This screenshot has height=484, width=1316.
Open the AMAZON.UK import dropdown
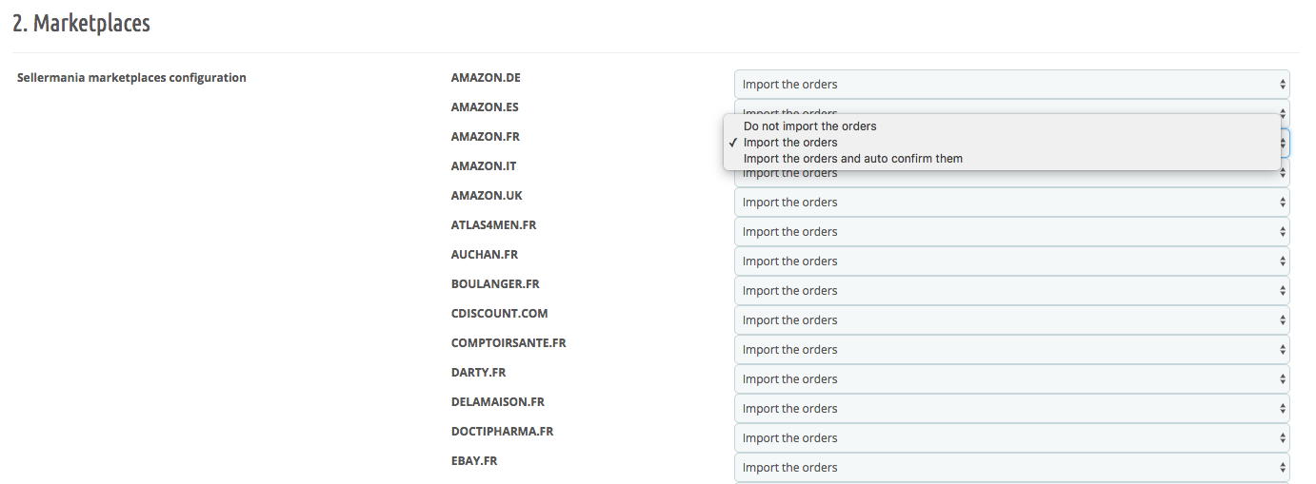tap(1011, 202)
